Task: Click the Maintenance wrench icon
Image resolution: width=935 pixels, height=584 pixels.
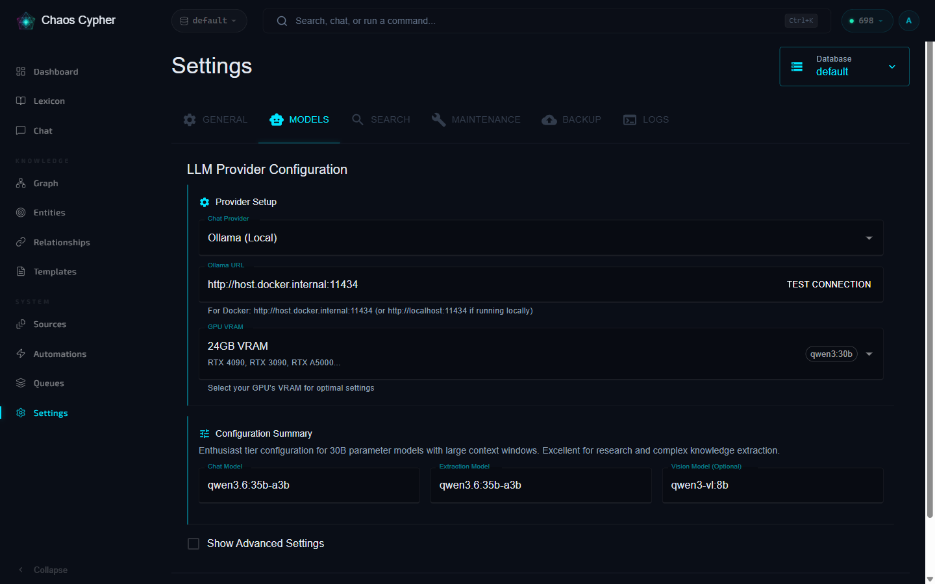Action: coord(439,119)
